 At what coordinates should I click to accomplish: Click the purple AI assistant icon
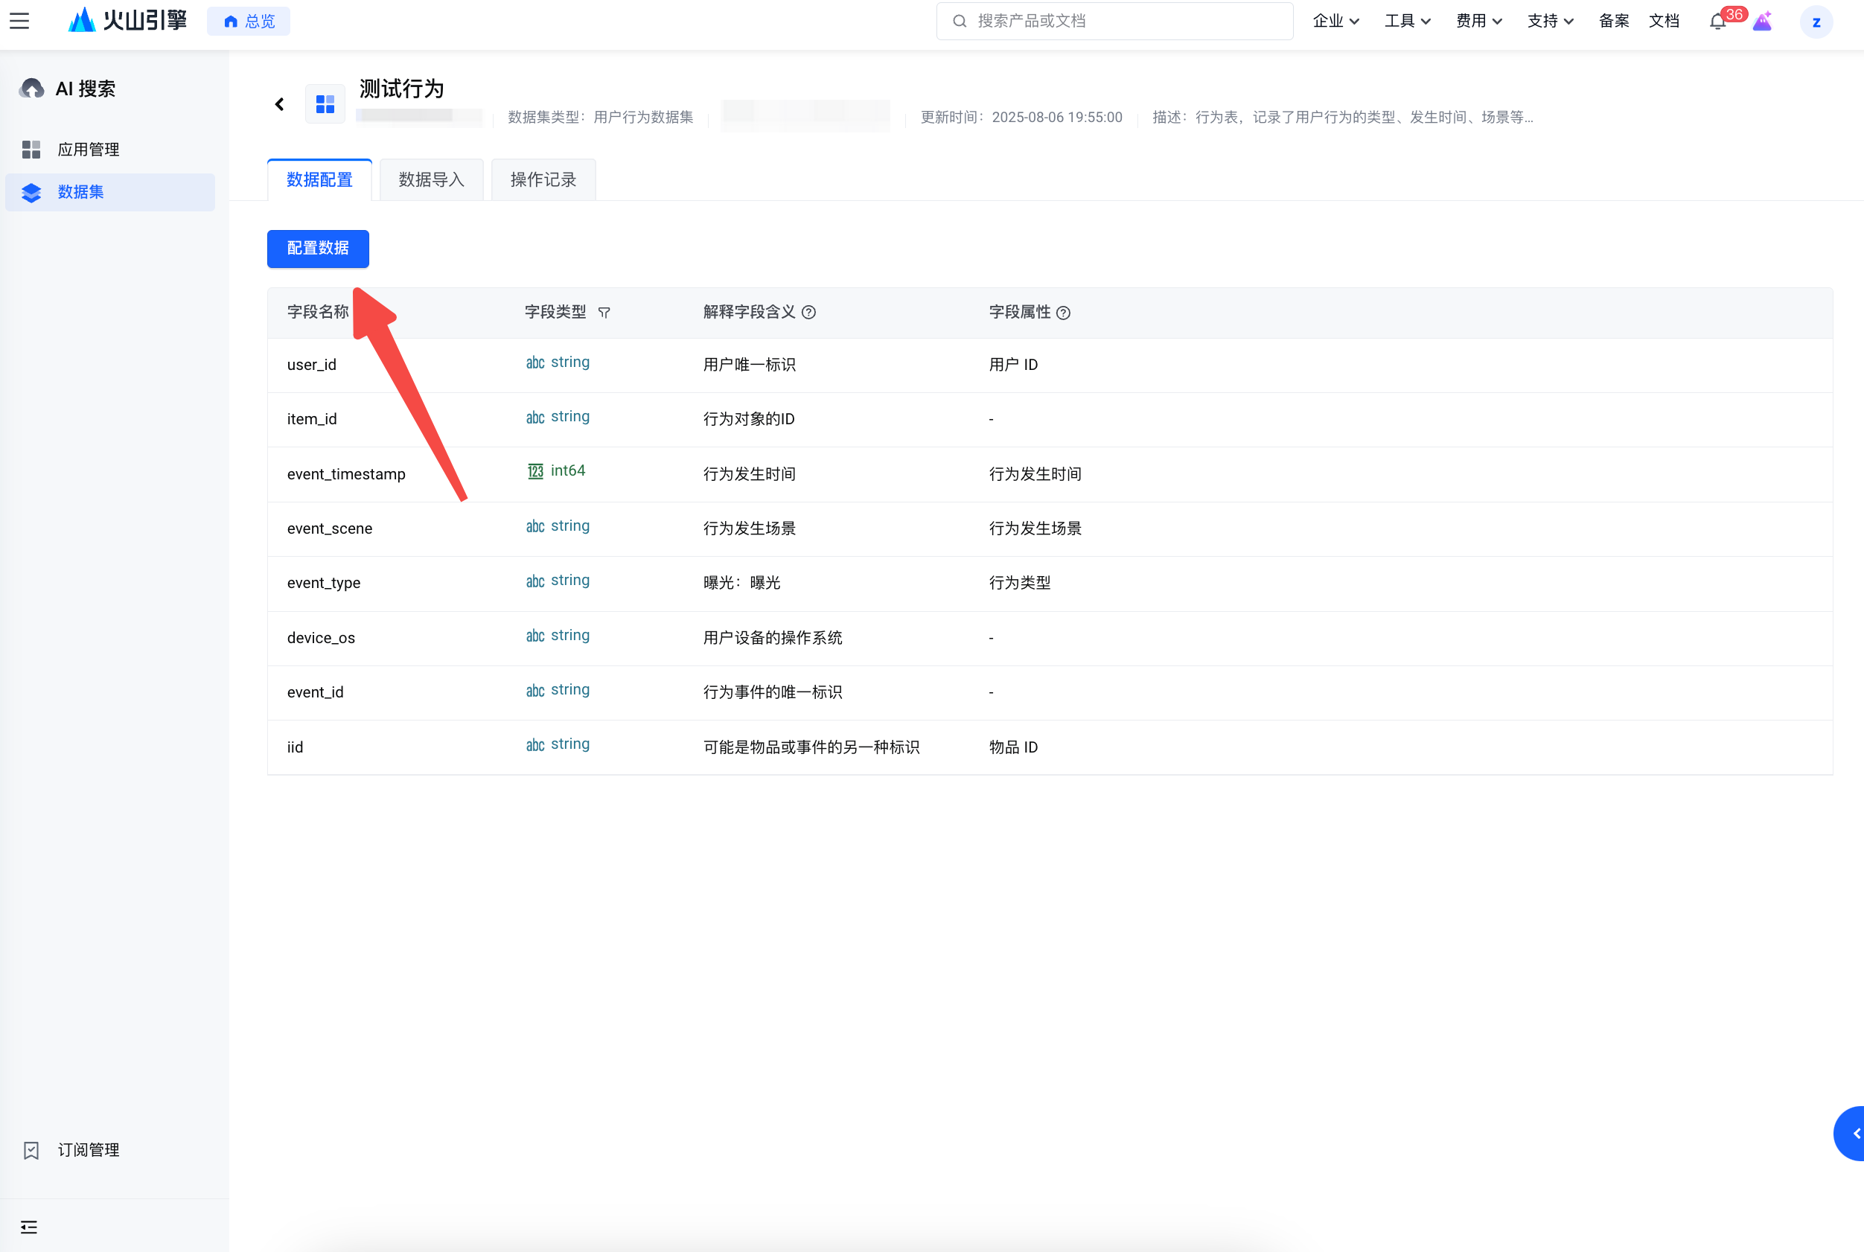click(x=1763, y=22)
